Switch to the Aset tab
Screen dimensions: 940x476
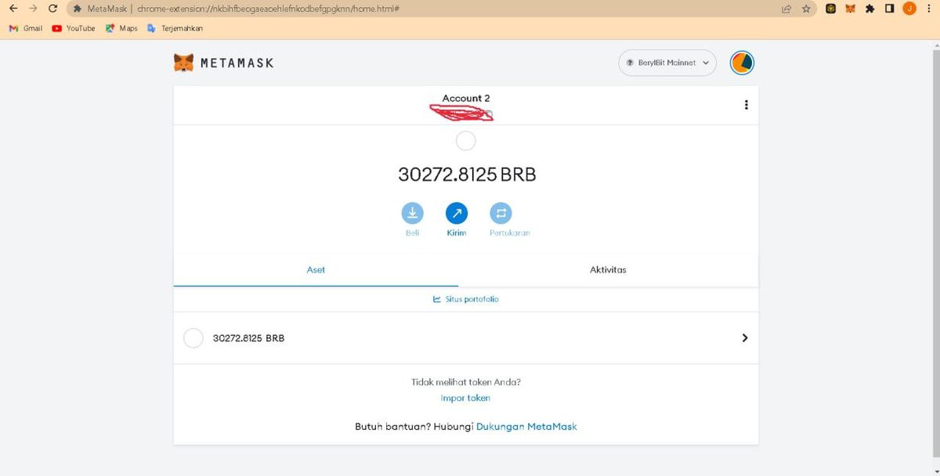(x=316, y=270)
